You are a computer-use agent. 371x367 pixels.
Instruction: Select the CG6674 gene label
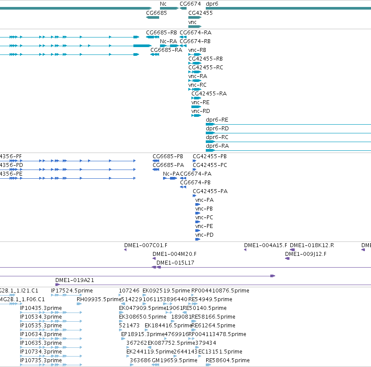[x=190, y=4]
